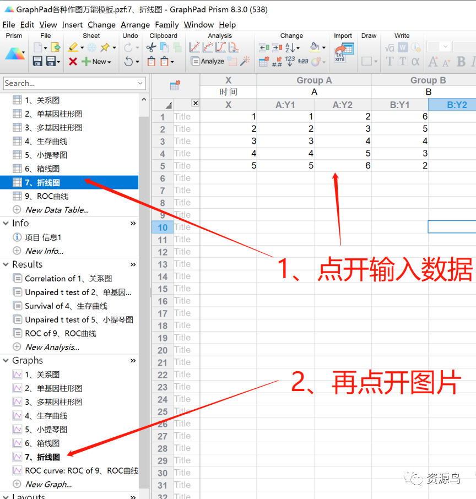Click the new file page icon

38,47
